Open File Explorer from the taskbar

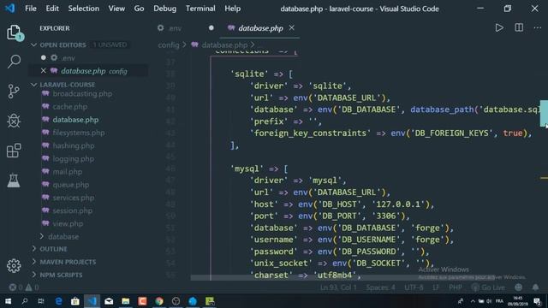[126, 301]
